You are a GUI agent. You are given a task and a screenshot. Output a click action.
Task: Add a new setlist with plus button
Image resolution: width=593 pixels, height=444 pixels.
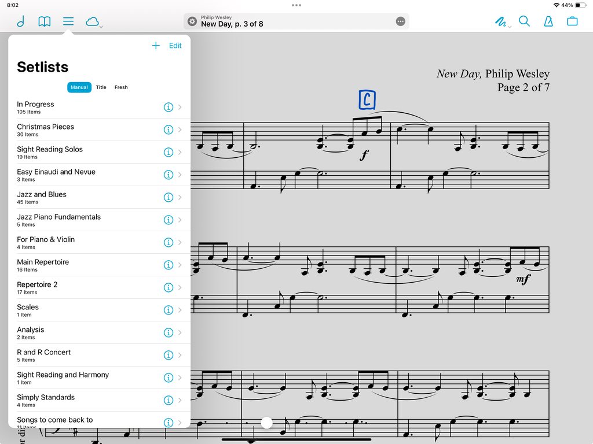pyautogui.click(x=155, y=46)
